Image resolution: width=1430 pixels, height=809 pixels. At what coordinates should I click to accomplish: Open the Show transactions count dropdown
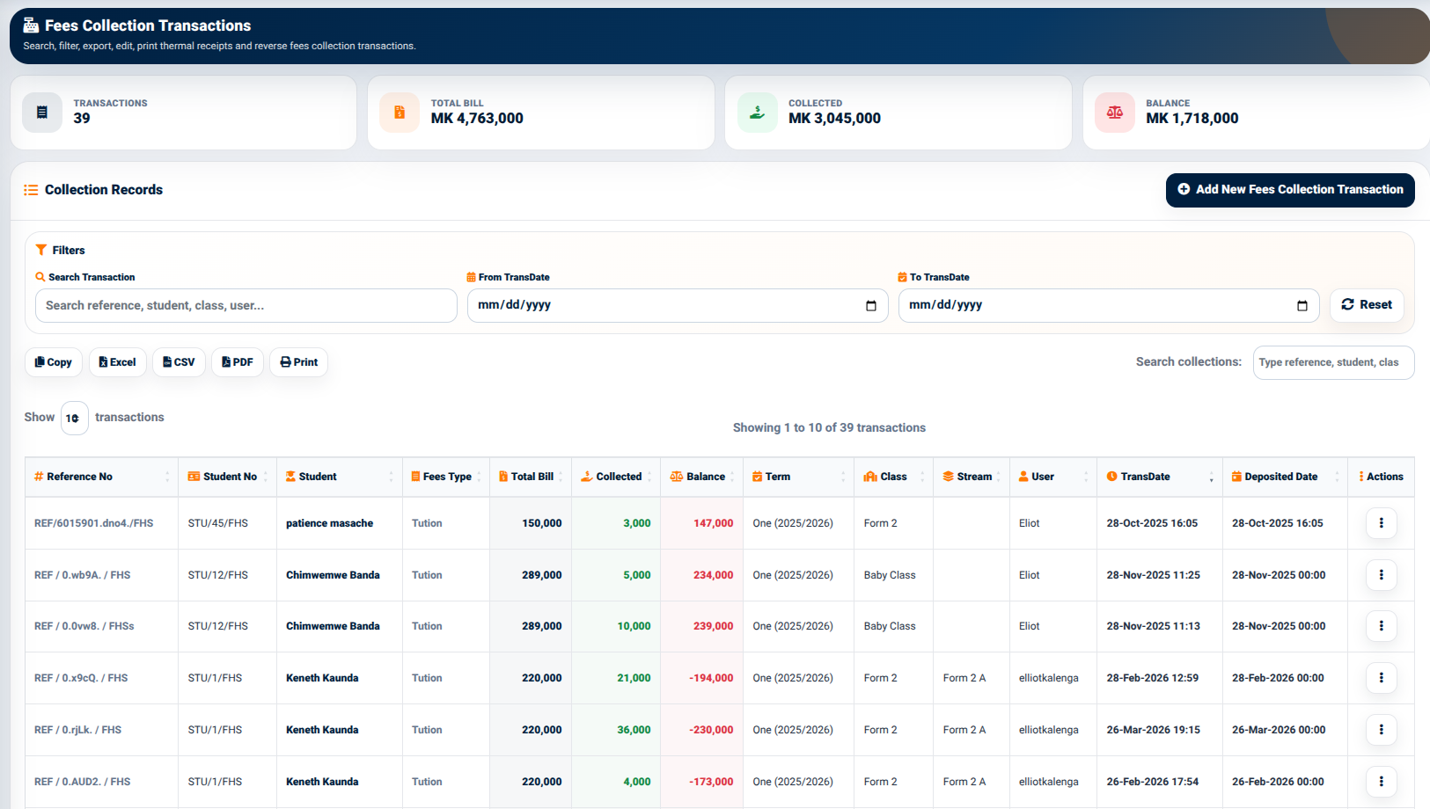pyautogui.click(x=74, y=418)
